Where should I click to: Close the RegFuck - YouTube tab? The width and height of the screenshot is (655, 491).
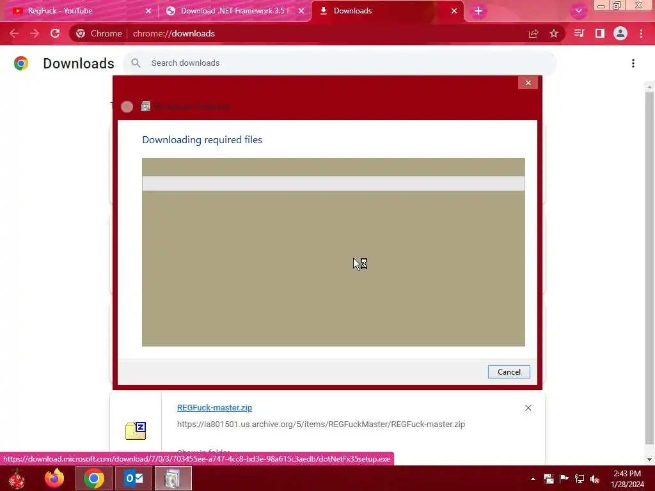148,11
